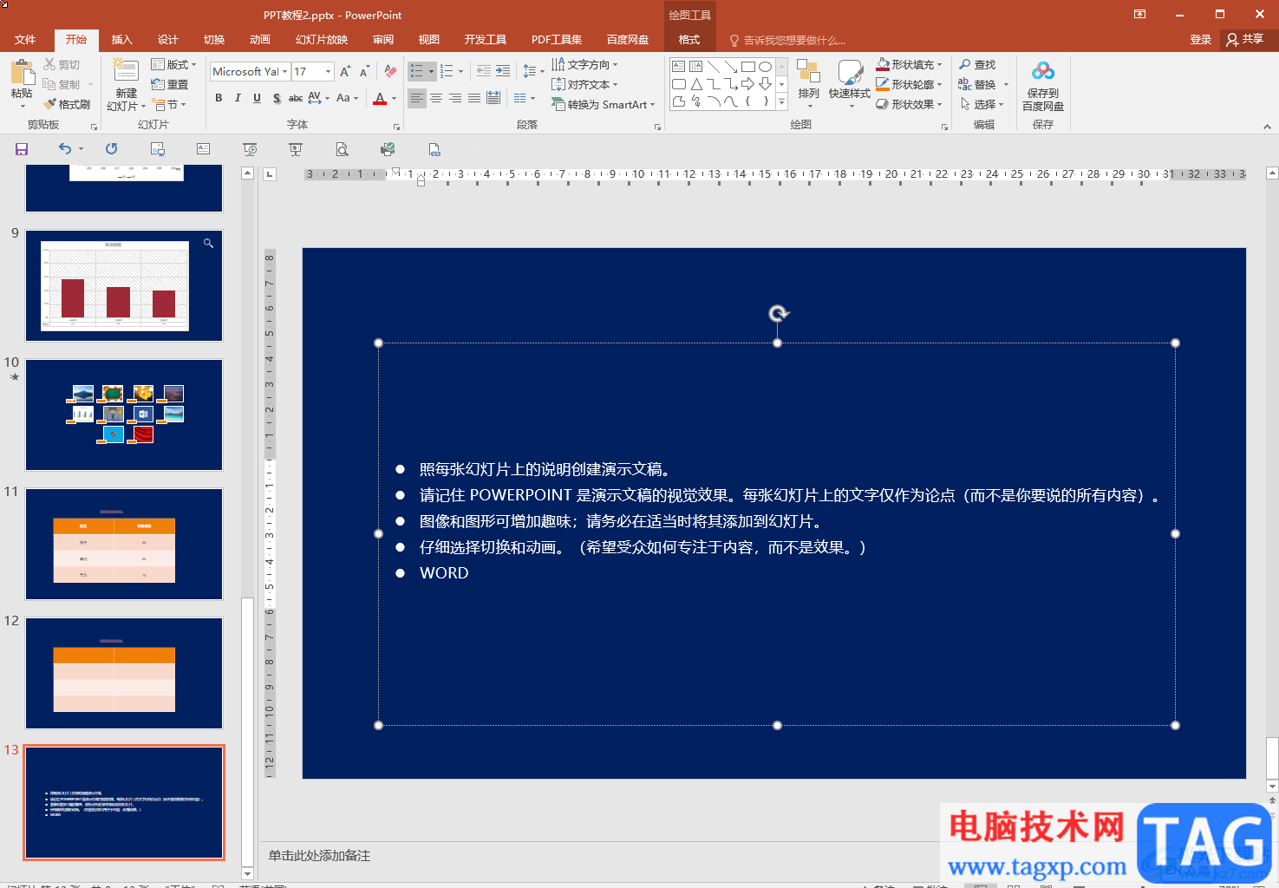Click the Tell me what you want search box
This screenshot has width=1279, height=888.
(x=787, y=40)
